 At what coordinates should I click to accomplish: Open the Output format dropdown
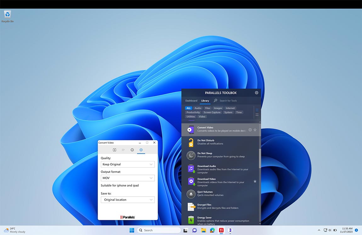(127, 178)
